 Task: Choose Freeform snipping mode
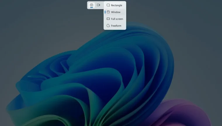tap(115, 26)
